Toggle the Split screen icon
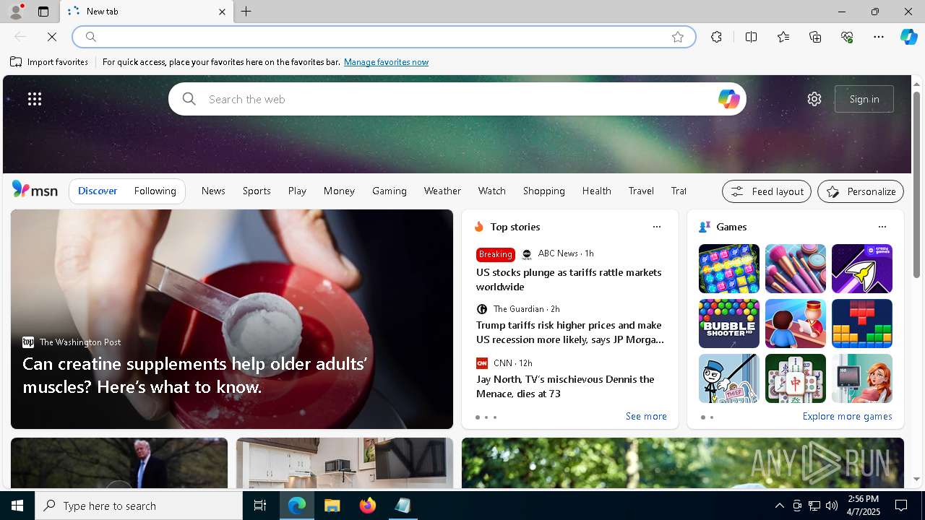 coord(751,37)
